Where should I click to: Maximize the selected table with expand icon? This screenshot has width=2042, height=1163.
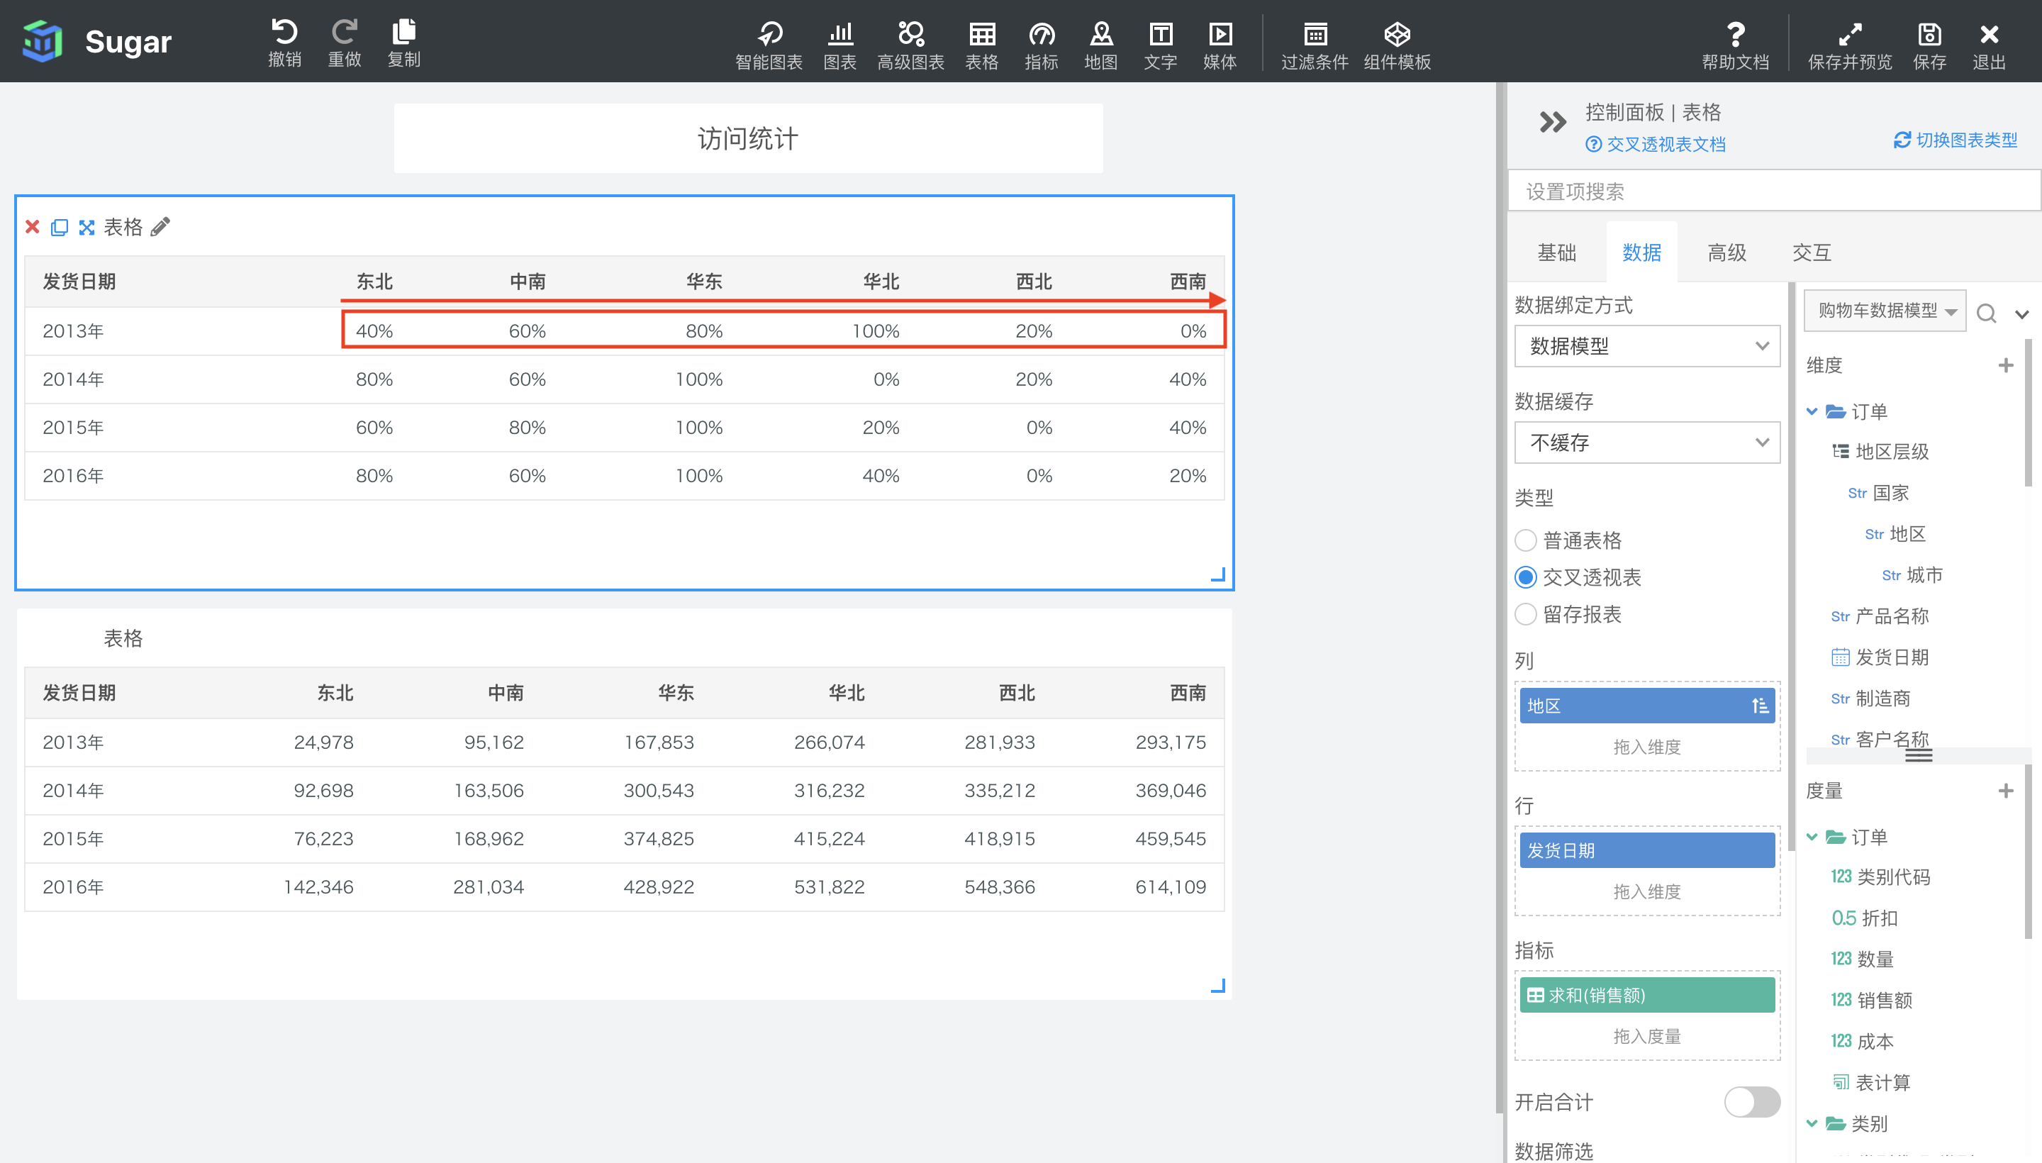(x=87, y=227)
